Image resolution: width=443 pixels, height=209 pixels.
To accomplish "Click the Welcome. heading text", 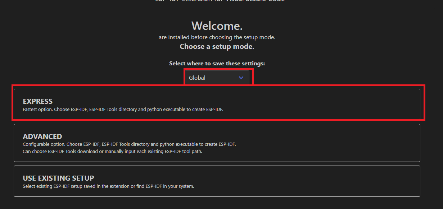I will pos(217,26).
